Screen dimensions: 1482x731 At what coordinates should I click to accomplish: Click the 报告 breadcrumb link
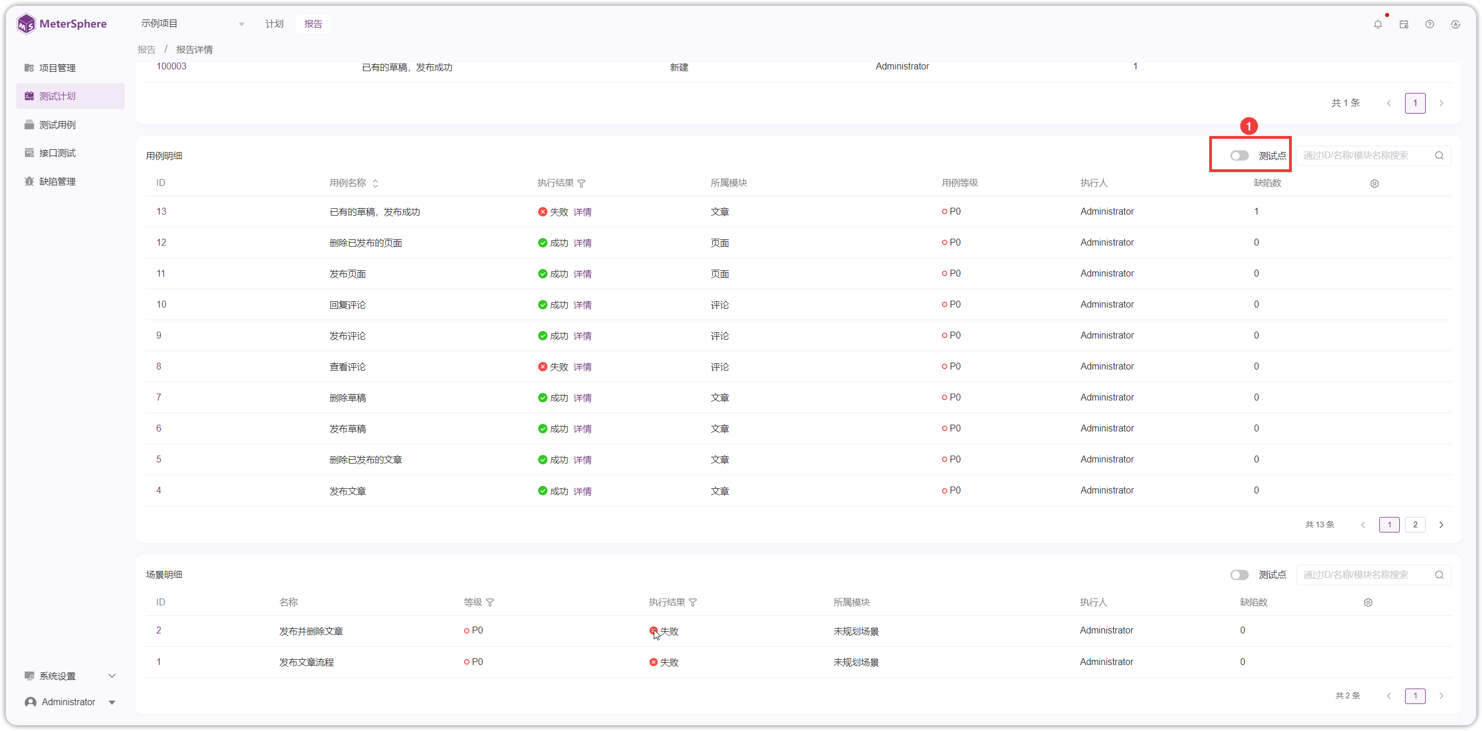pos(146,49)
